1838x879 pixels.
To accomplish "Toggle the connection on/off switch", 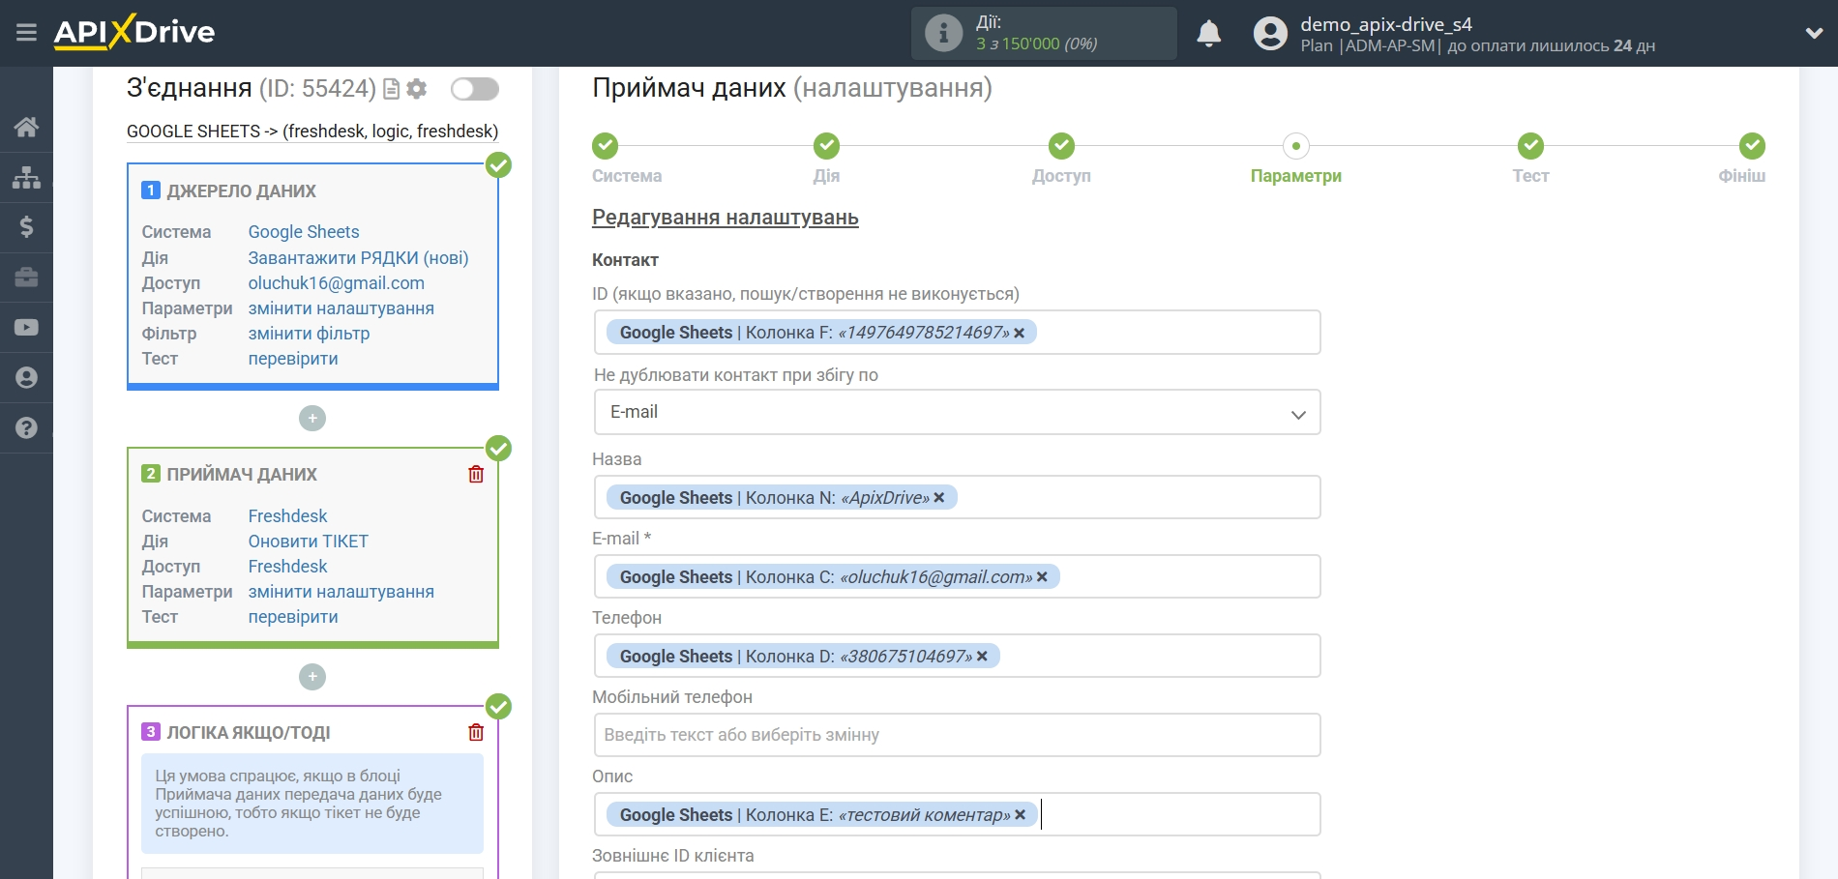I will click(475, 89).
